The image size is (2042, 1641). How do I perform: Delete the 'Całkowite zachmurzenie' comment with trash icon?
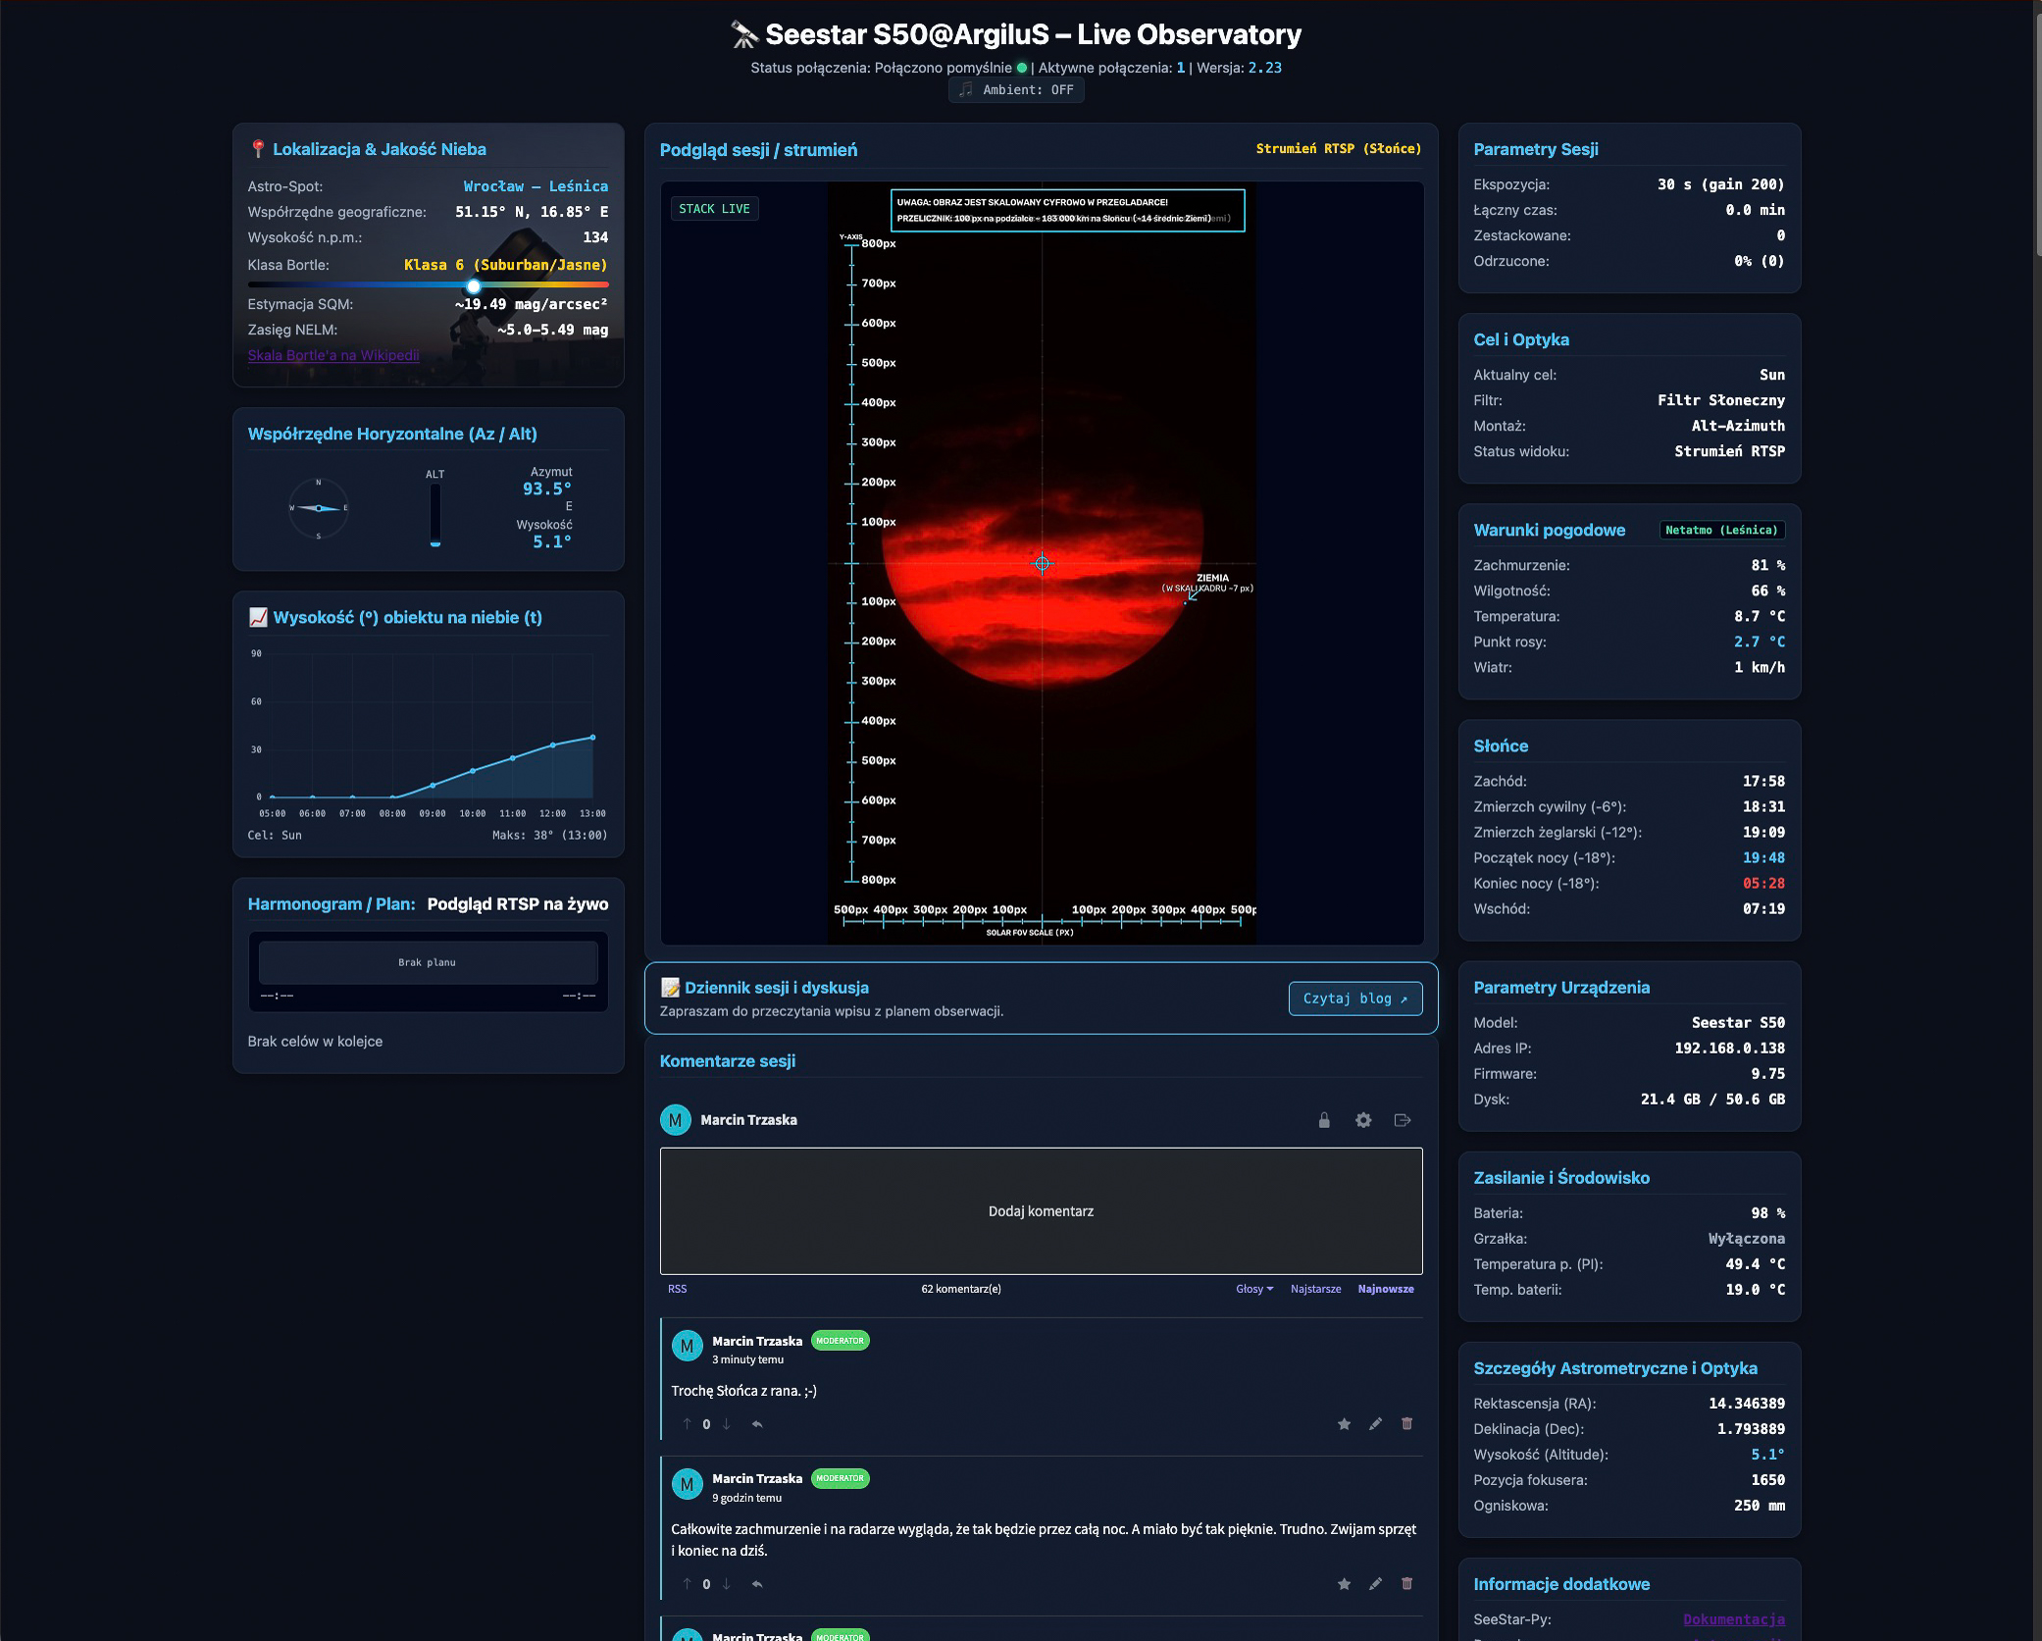click(1407, 1584)
